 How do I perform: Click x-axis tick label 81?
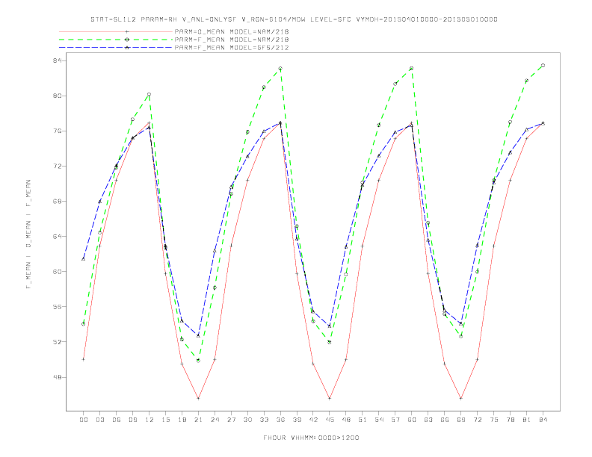tap(527, 420)
